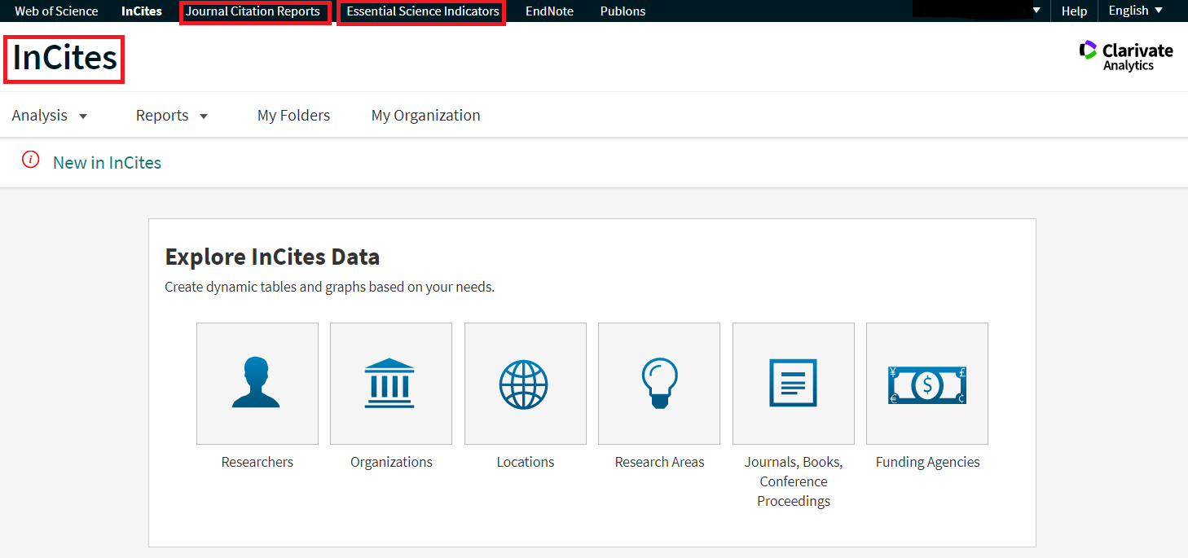Navigate to Essential Science Indicators

pyautogui.click(x=422, y=11)
